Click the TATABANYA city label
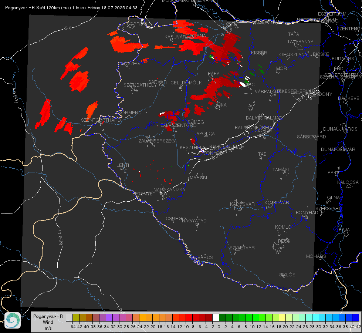This screenshot has height=333, width=362. pos(300,42)
